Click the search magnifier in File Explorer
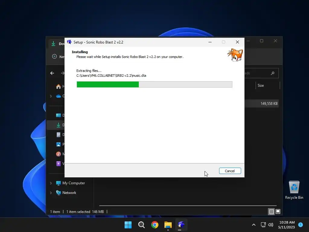The image size is (309, 232). (273, 73)
